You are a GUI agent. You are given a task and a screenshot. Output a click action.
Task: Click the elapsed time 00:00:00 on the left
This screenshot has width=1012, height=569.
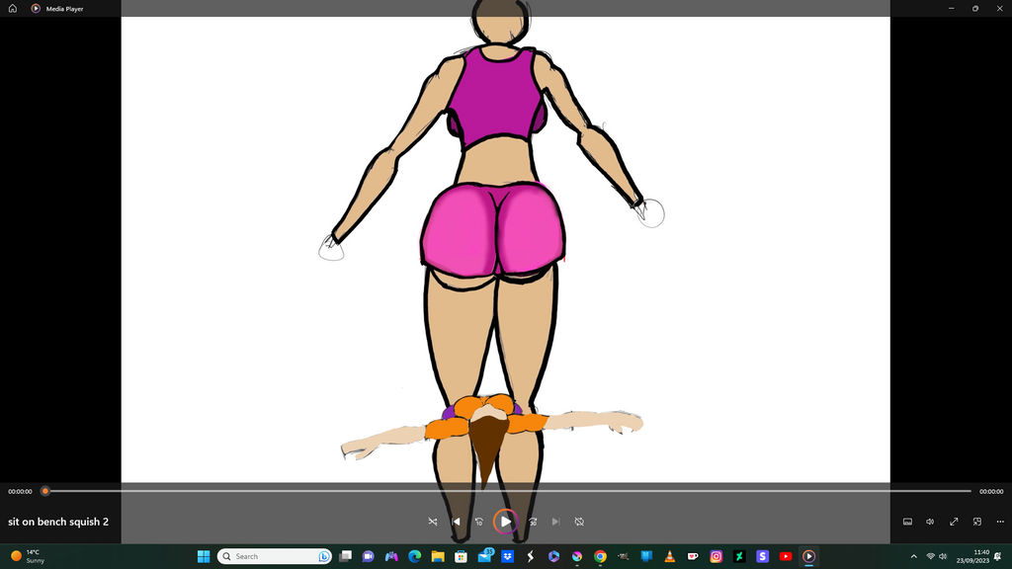(20, 492)
